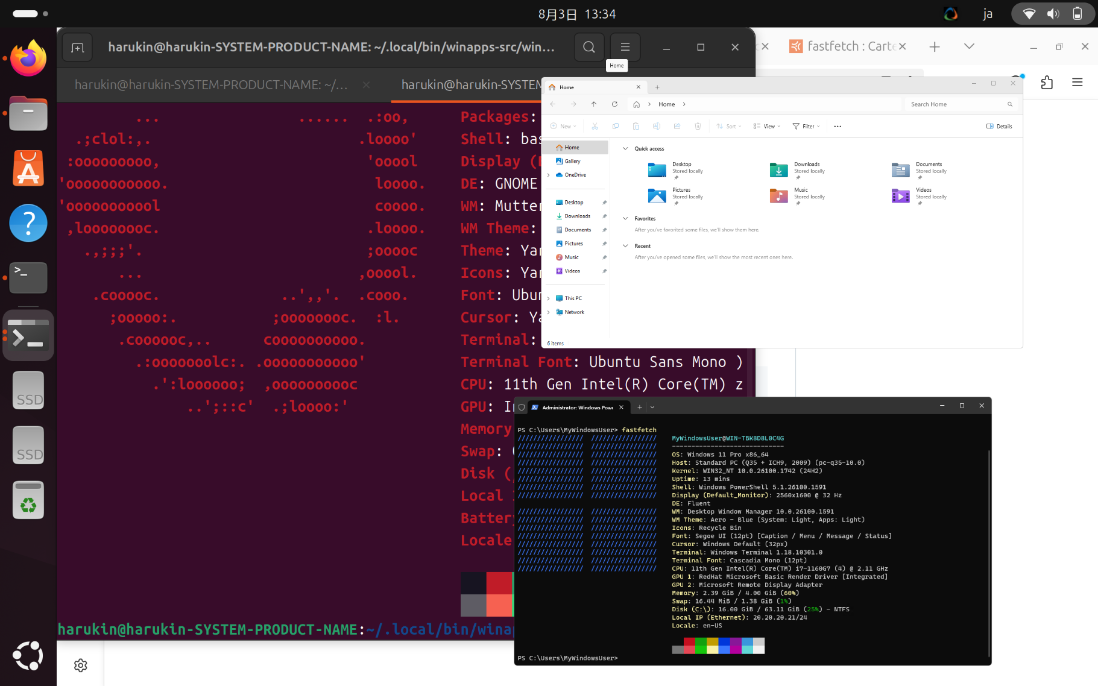Click the Delete trash icon in File Explorer

pyautogui.click(x=698, y=126)
